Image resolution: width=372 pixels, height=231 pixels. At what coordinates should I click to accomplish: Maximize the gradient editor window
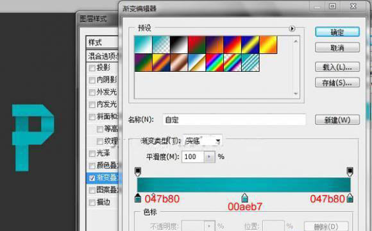tap(333, 6)
